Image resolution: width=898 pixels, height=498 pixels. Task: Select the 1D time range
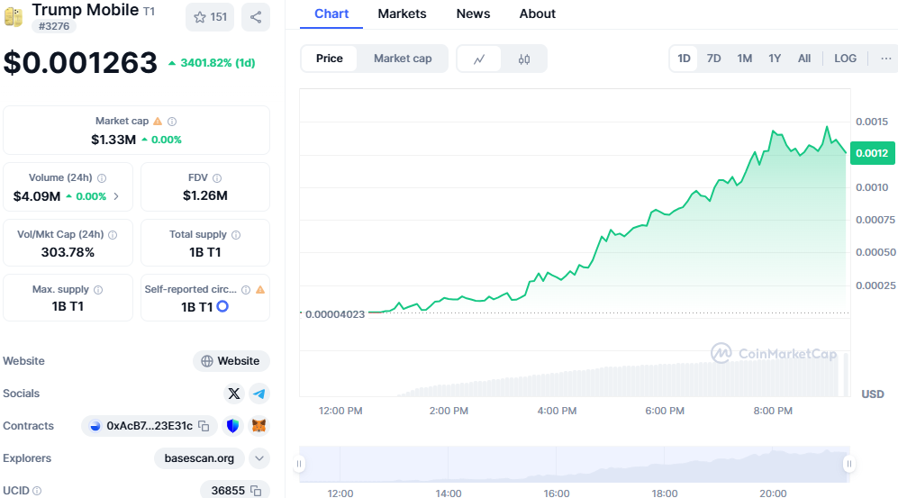(684, 59)
